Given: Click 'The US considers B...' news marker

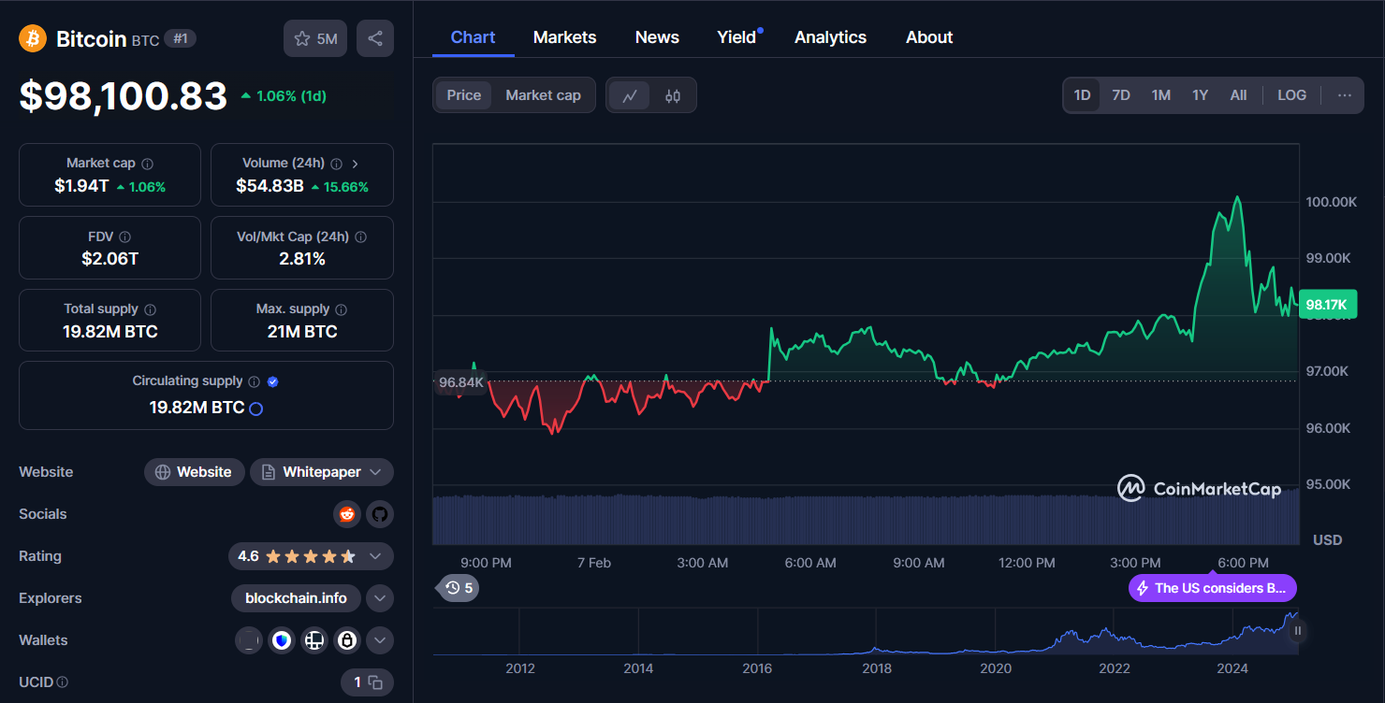Looking at the screenshot, I should click(x=1212, y=588).
